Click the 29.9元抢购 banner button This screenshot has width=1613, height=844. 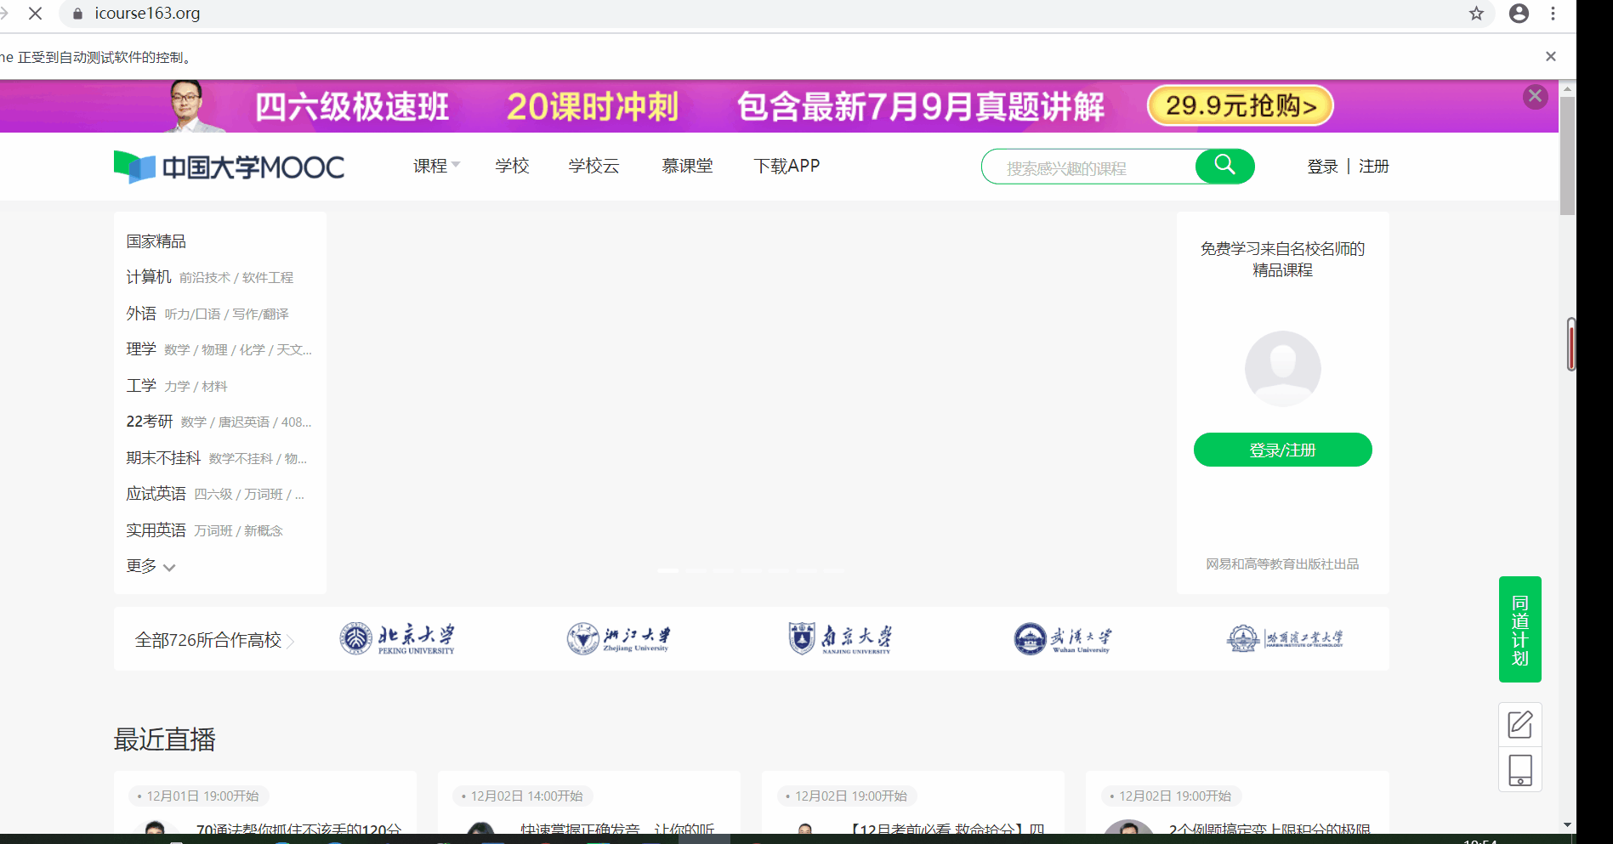pyautogui.click(x=1241, y=105)
